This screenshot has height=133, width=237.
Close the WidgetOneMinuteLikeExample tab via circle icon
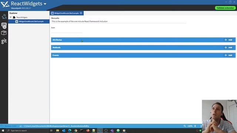pos(81,13)
